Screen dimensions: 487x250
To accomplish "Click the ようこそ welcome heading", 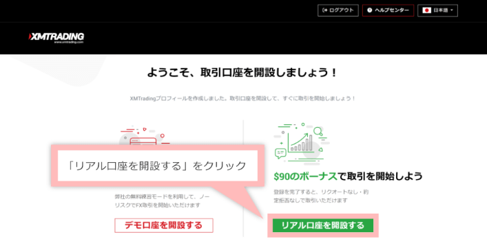I will click(242, 73).
